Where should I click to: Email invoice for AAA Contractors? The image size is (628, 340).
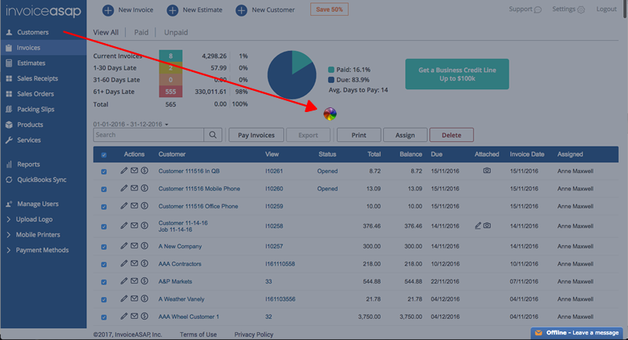(x=134, y=263)
